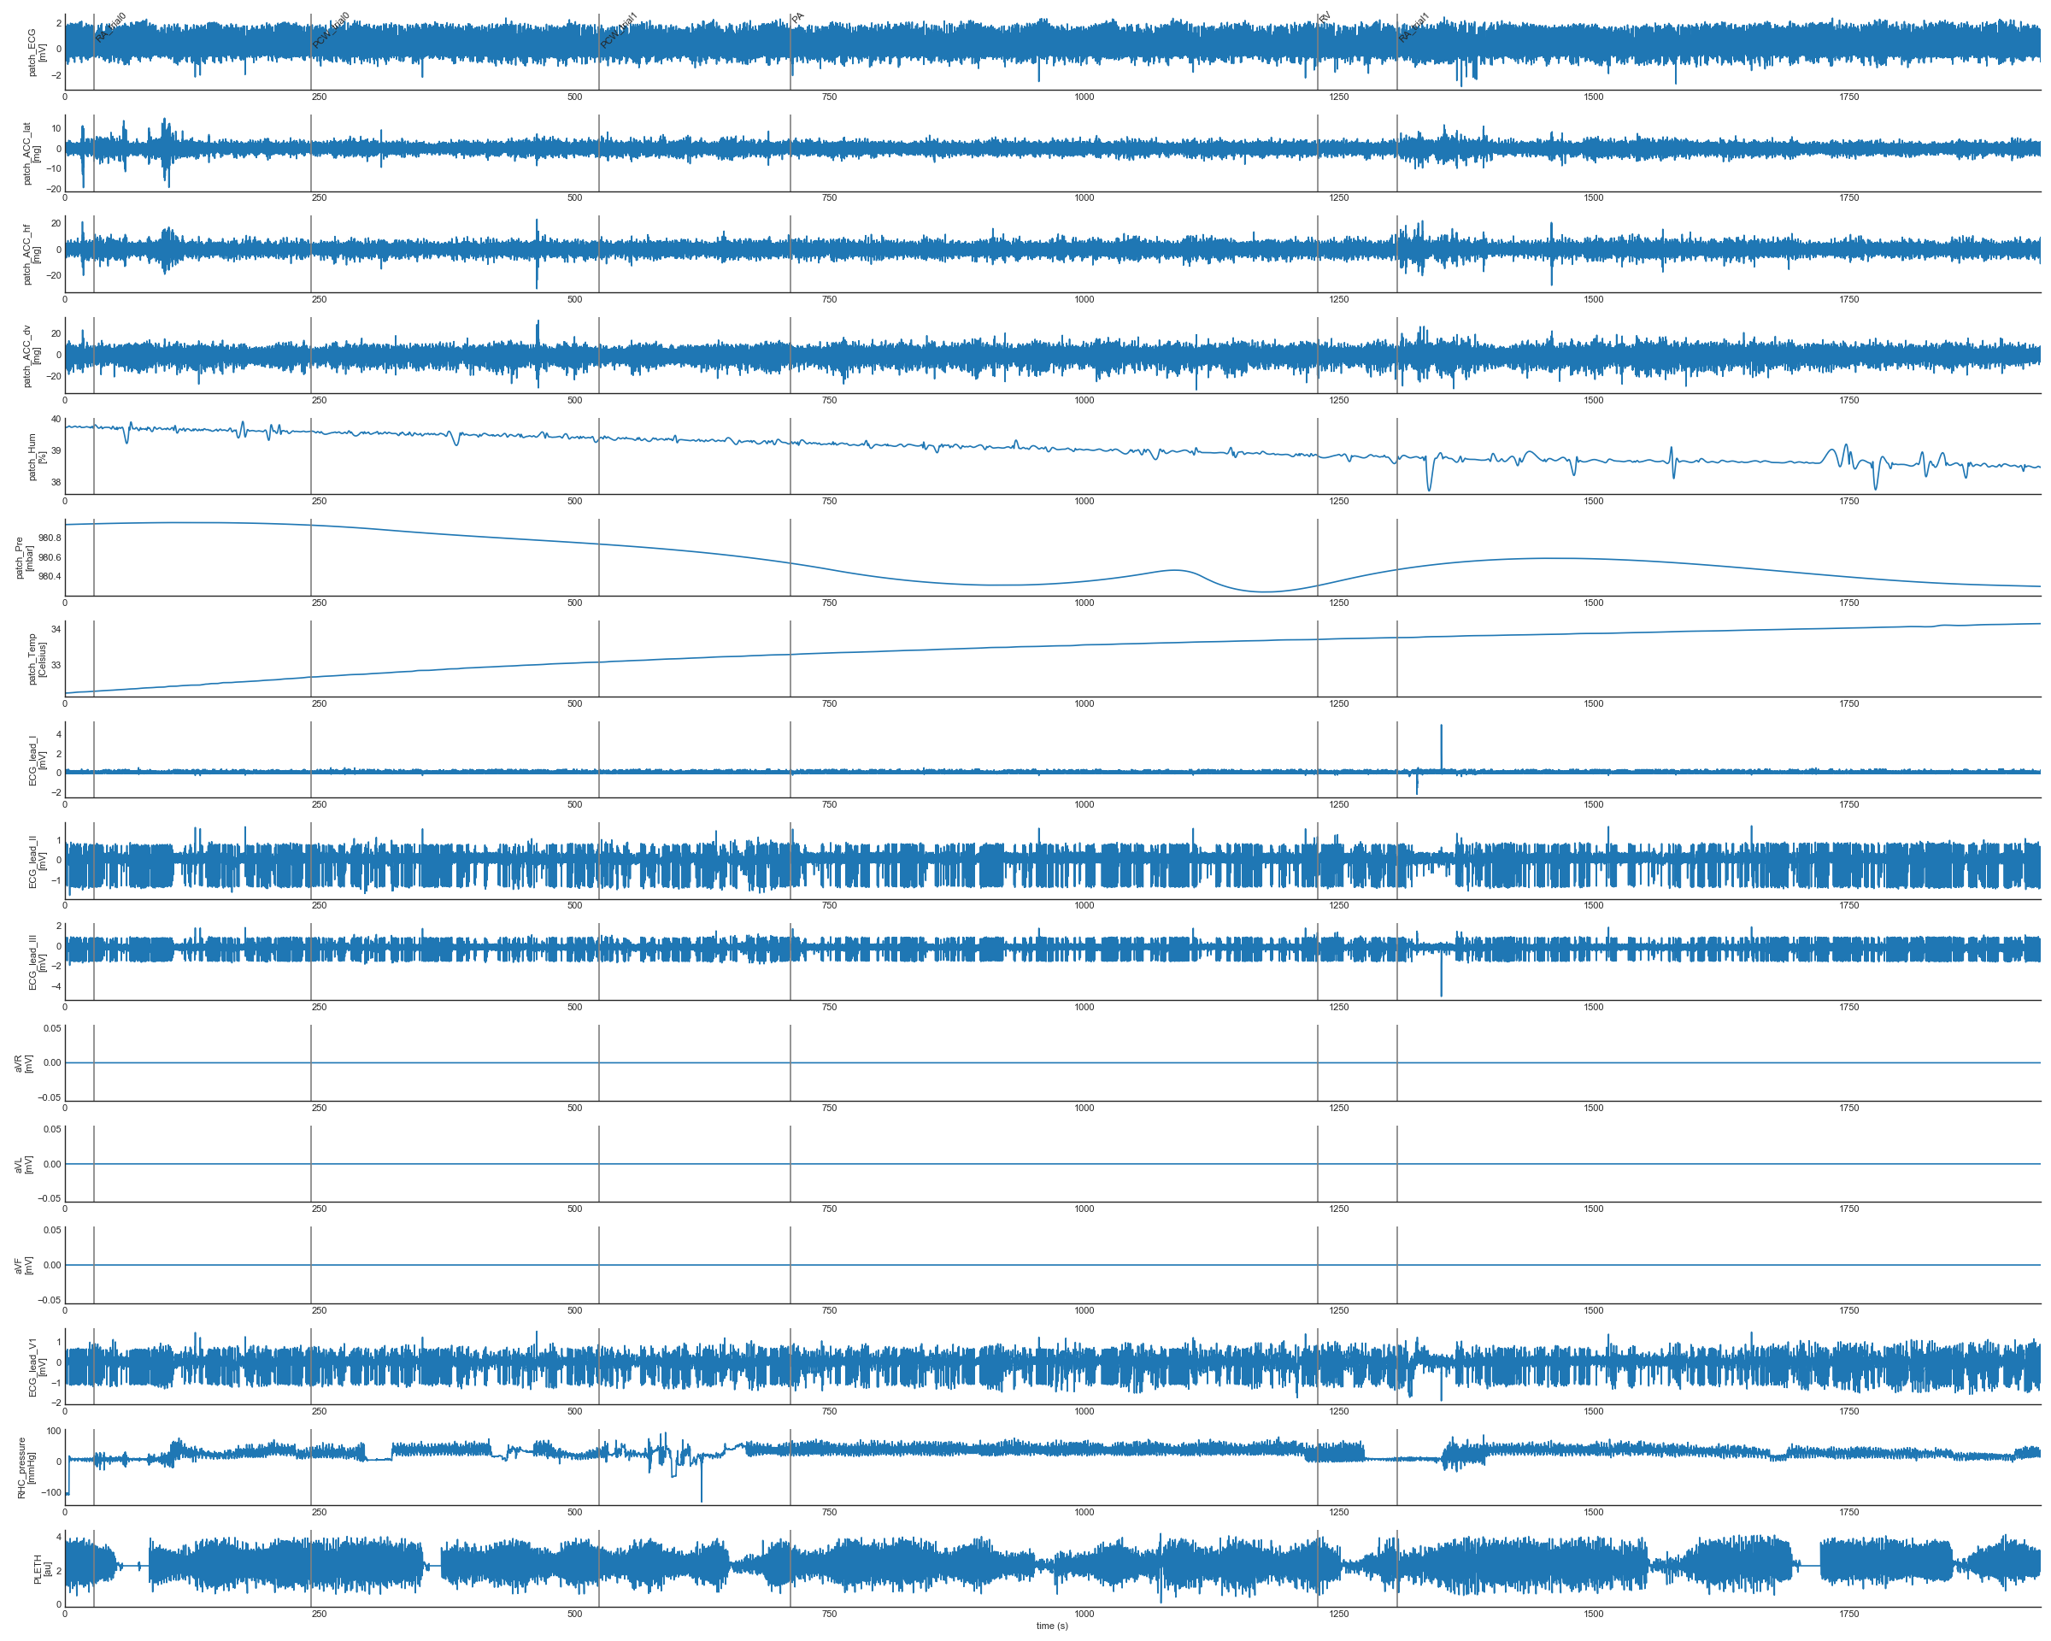Click the RA_trial0 marker label
The width and height of the screenshot is (2051, 1641).
[110, 27]
